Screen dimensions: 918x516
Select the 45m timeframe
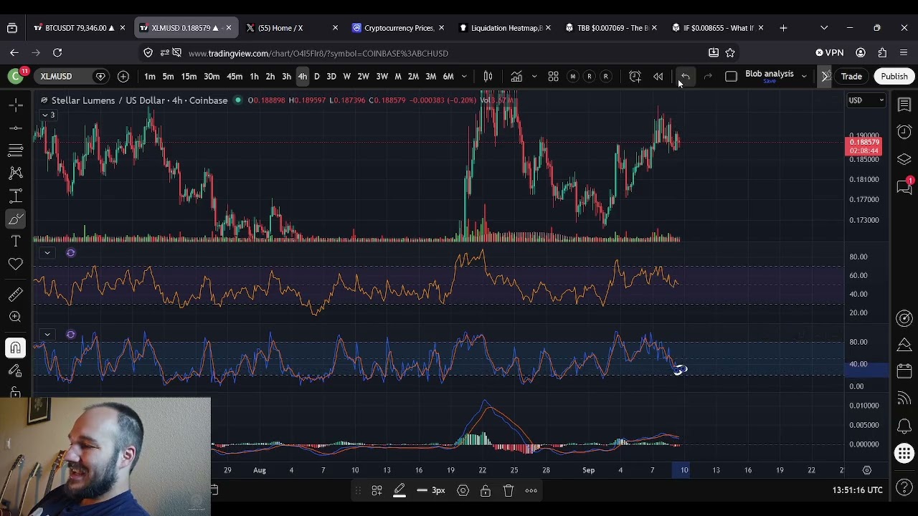[235, 76]
